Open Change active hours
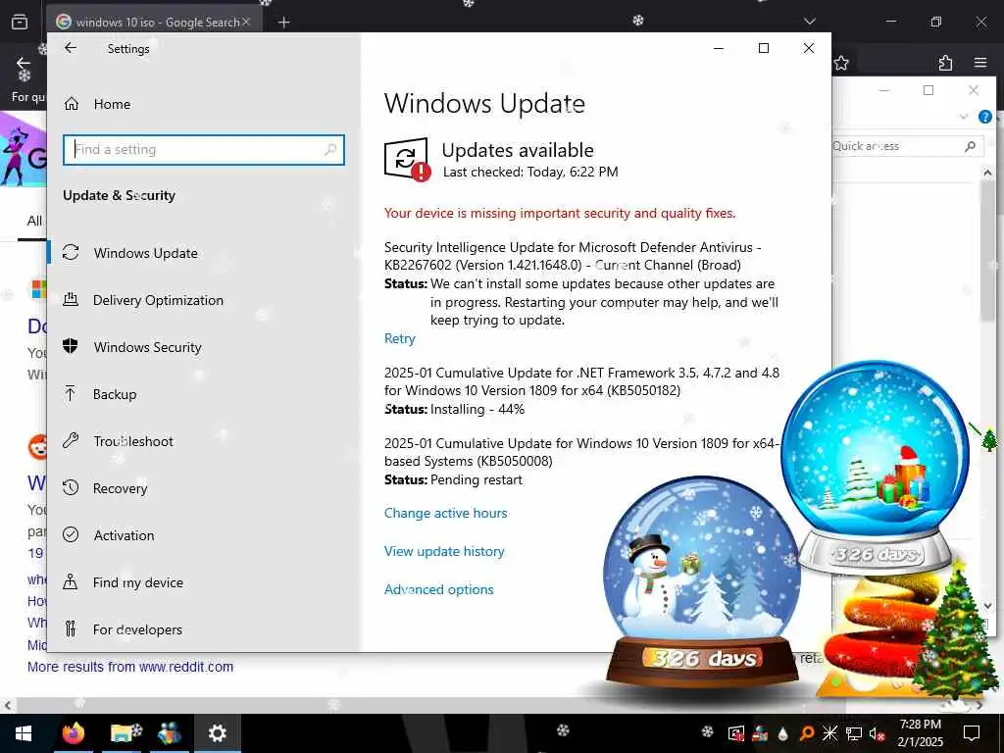 [446, 513]
